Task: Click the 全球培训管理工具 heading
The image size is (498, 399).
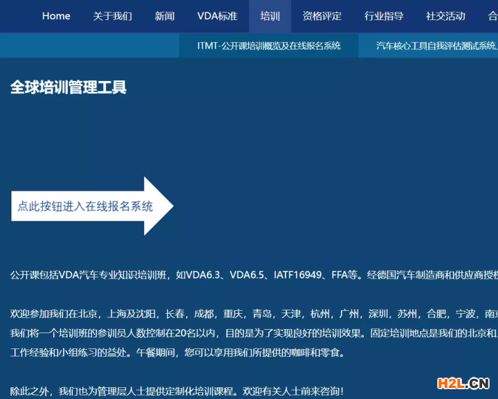Action: click(68, 87)
